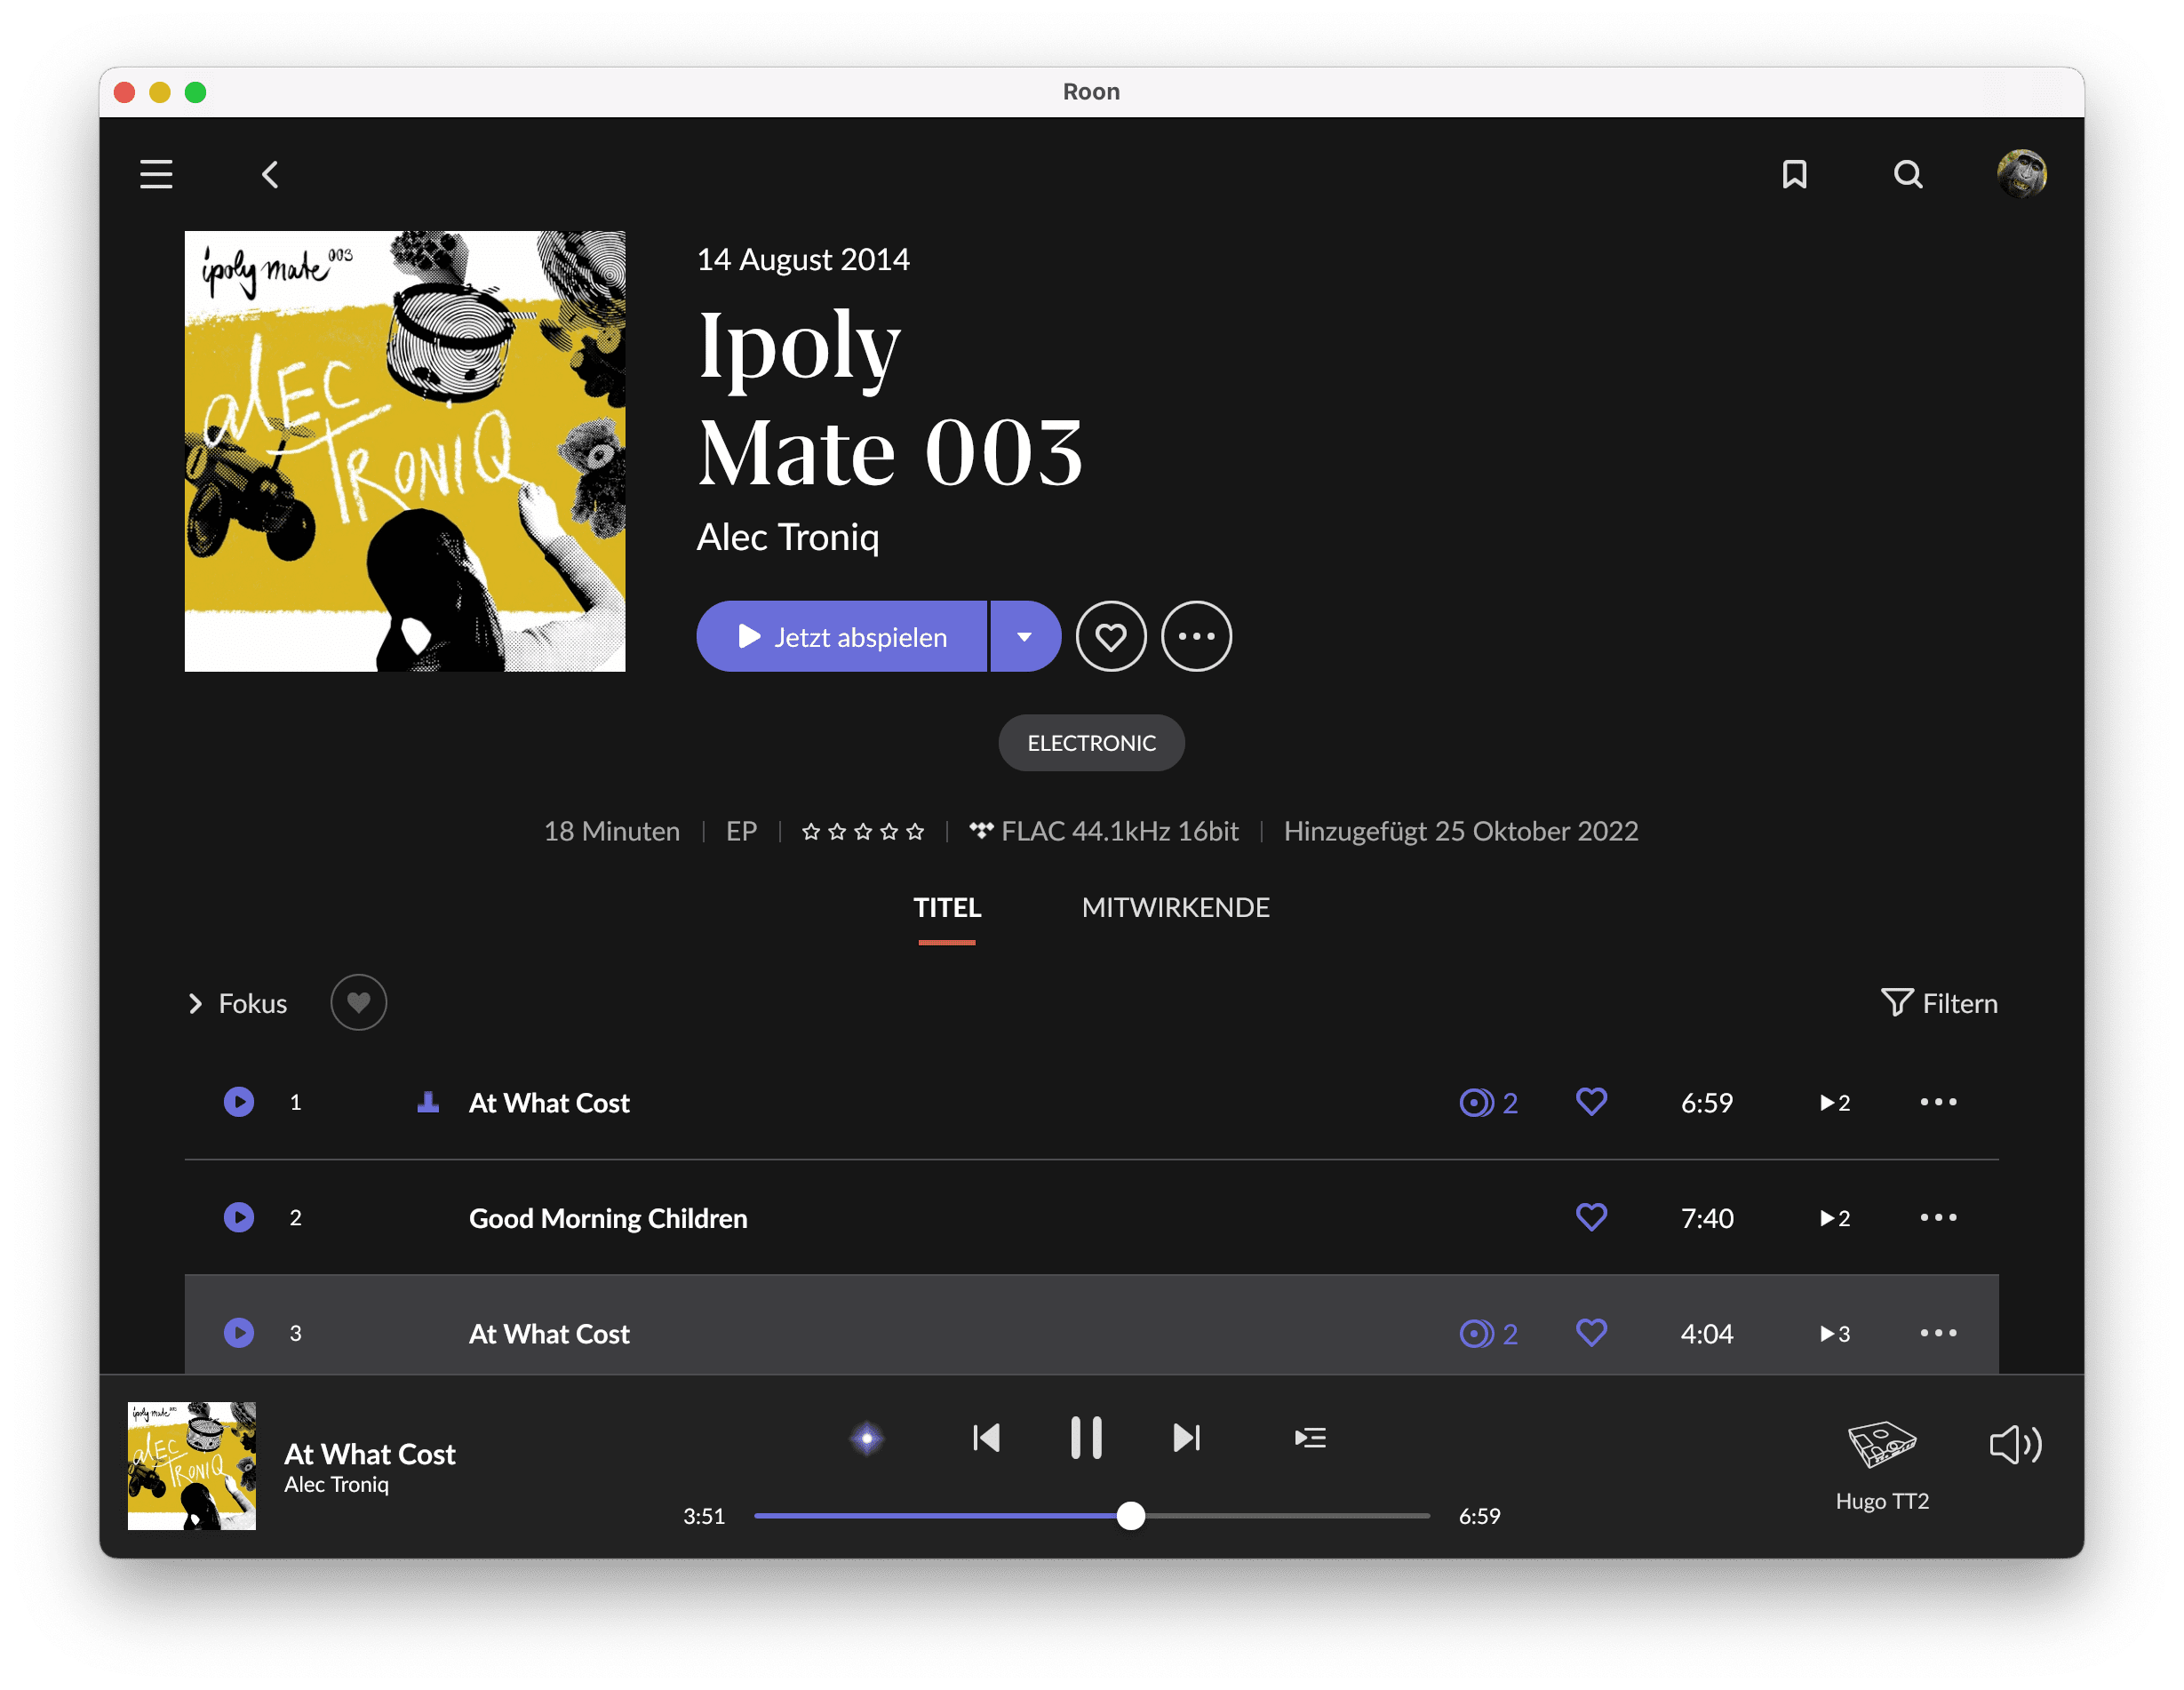Open the hamburger navigation menu

click(x=156, y=174)
